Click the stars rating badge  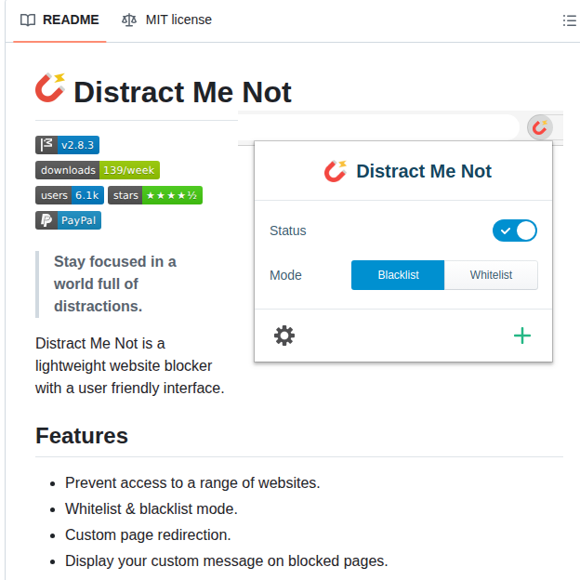[155, 195]
